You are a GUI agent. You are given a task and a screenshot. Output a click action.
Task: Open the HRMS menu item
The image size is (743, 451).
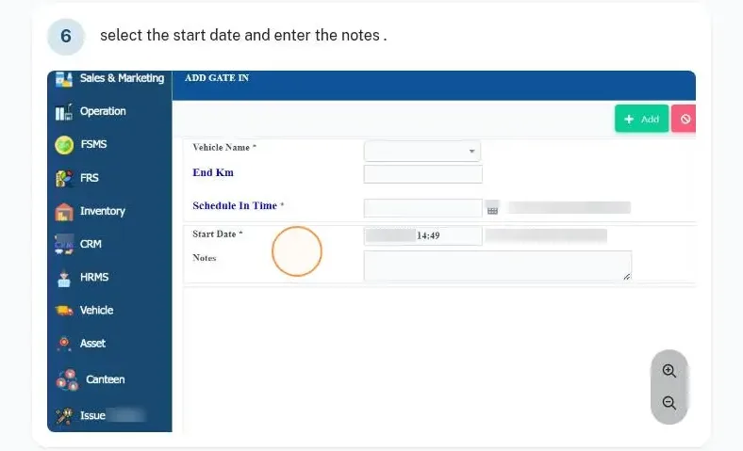pos(94,277)
